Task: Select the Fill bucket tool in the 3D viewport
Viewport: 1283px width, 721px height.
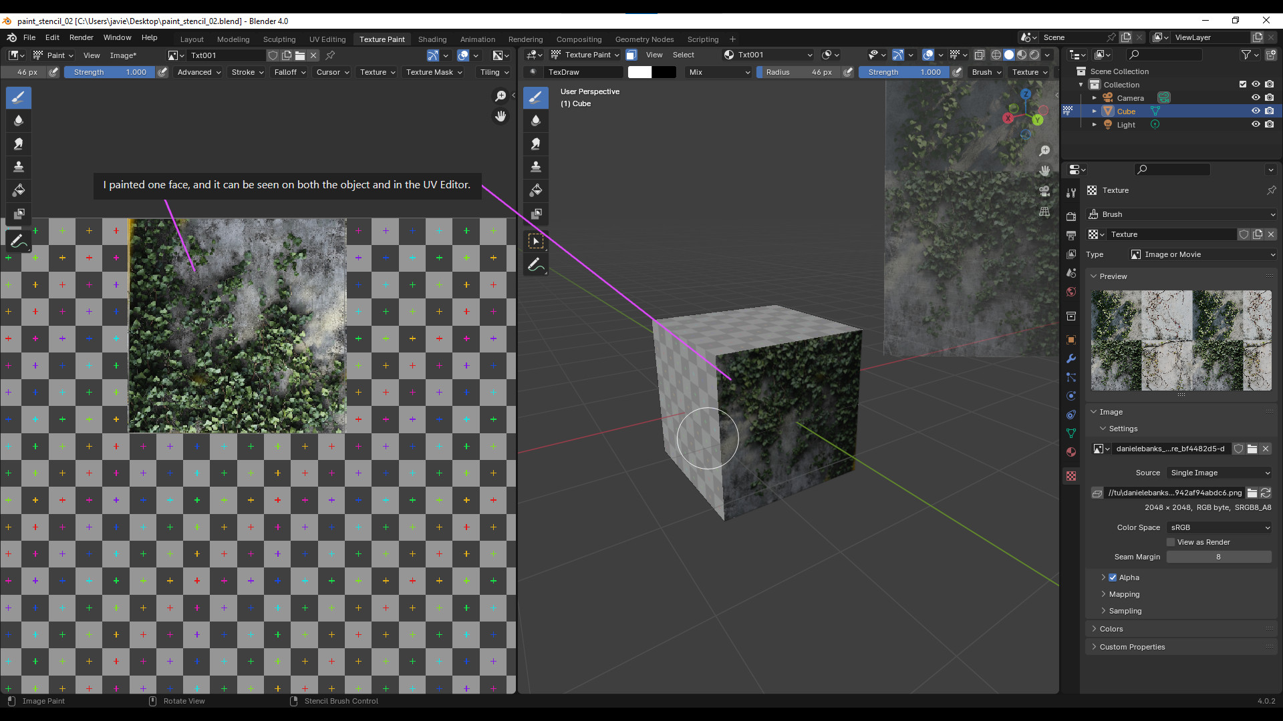Action: point(535,191)
